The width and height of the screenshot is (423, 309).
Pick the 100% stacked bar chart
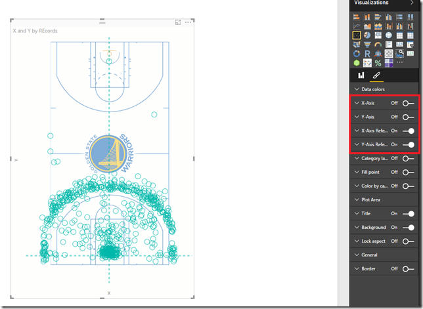tap(399, 17)
